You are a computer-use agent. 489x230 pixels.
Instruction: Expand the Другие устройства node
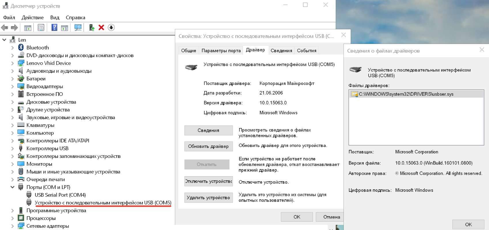(x=12, y=110)
